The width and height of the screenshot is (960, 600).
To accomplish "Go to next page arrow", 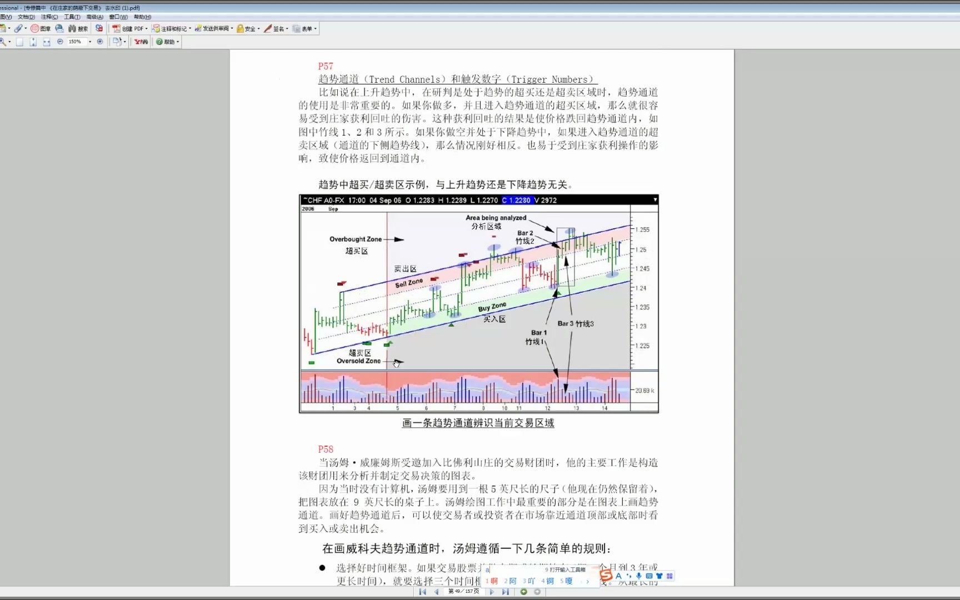I will tap(492, 592).
